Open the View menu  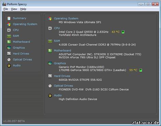(x=14, y=9)
